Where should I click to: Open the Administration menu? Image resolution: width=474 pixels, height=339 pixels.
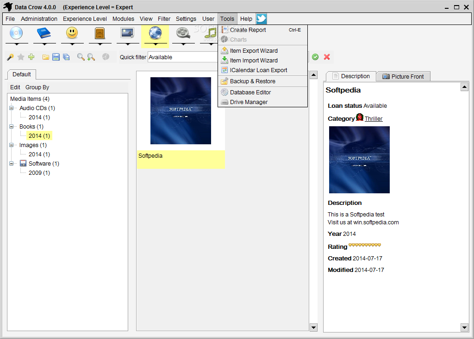[x=39, y=19]
